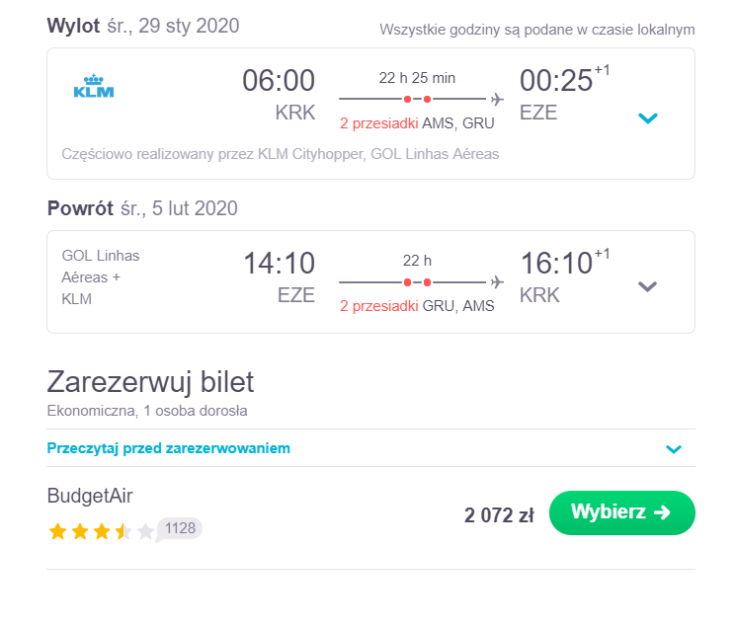Expand outbound KRK to EZE flight details

[x=648, y=118]
